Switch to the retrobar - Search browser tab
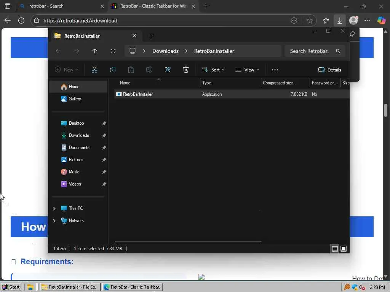This screenshot has height=292, width=390. click(62, 6)
